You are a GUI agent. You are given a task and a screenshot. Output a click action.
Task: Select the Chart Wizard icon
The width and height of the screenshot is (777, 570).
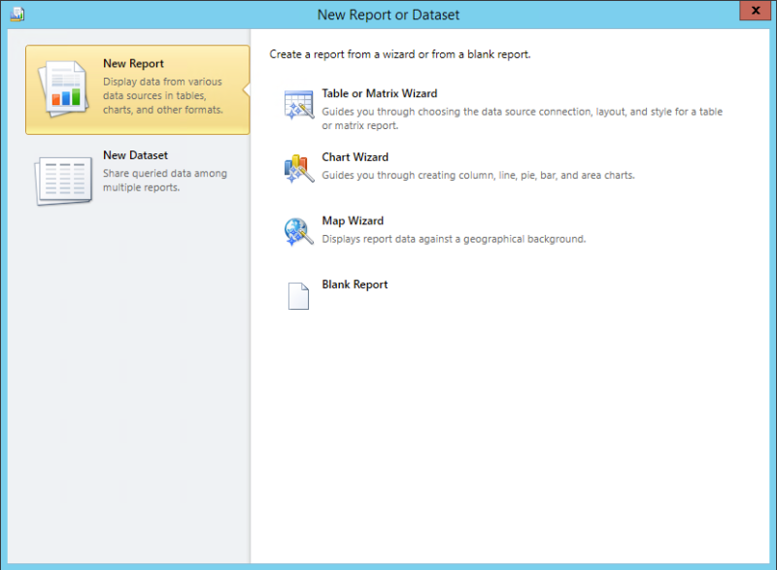click(x=298, y=167)
